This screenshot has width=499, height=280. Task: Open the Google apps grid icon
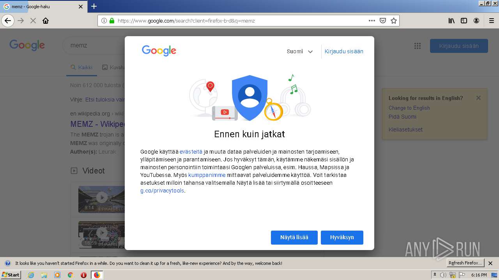(418, 46)
